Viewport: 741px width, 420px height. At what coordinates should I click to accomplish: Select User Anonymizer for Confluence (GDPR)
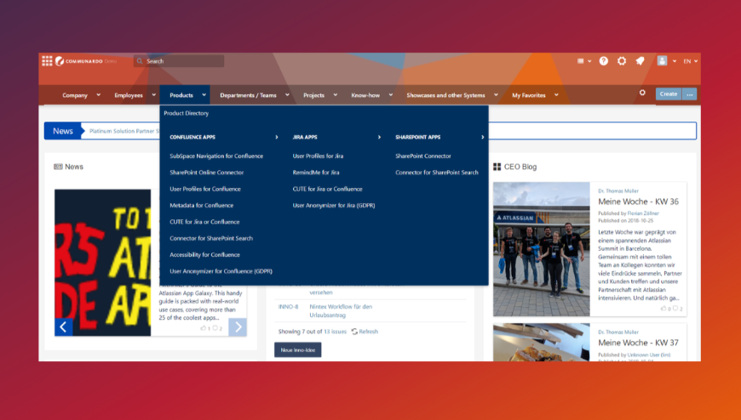click(221, 271)
